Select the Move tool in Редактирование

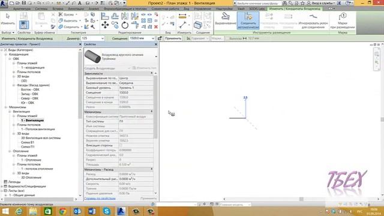tap(105, 25)
